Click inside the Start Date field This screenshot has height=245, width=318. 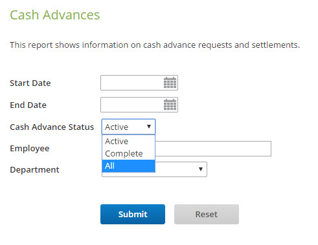click(x=131, y=83)
